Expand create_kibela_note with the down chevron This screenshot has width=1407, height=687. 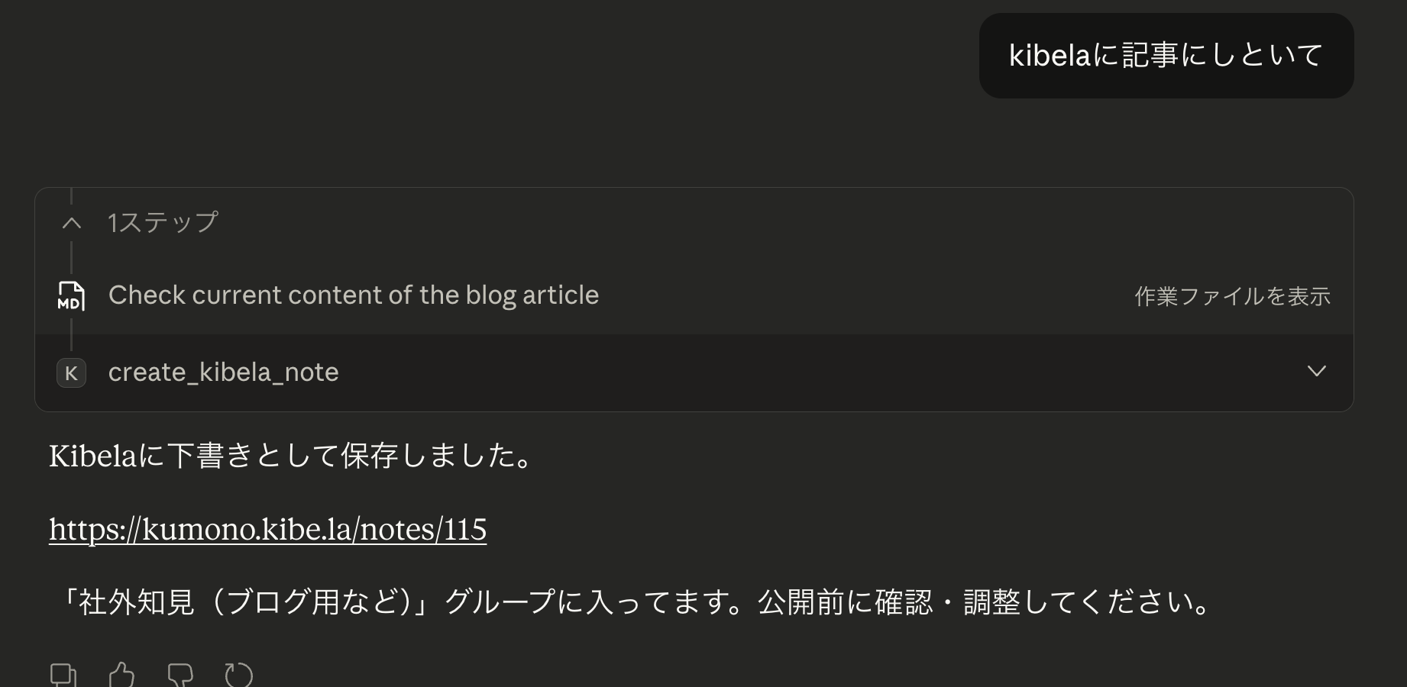point(1316,372)
